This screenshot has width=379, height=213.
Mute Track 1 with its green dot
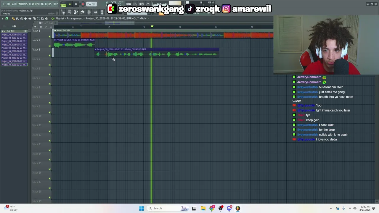49,37
